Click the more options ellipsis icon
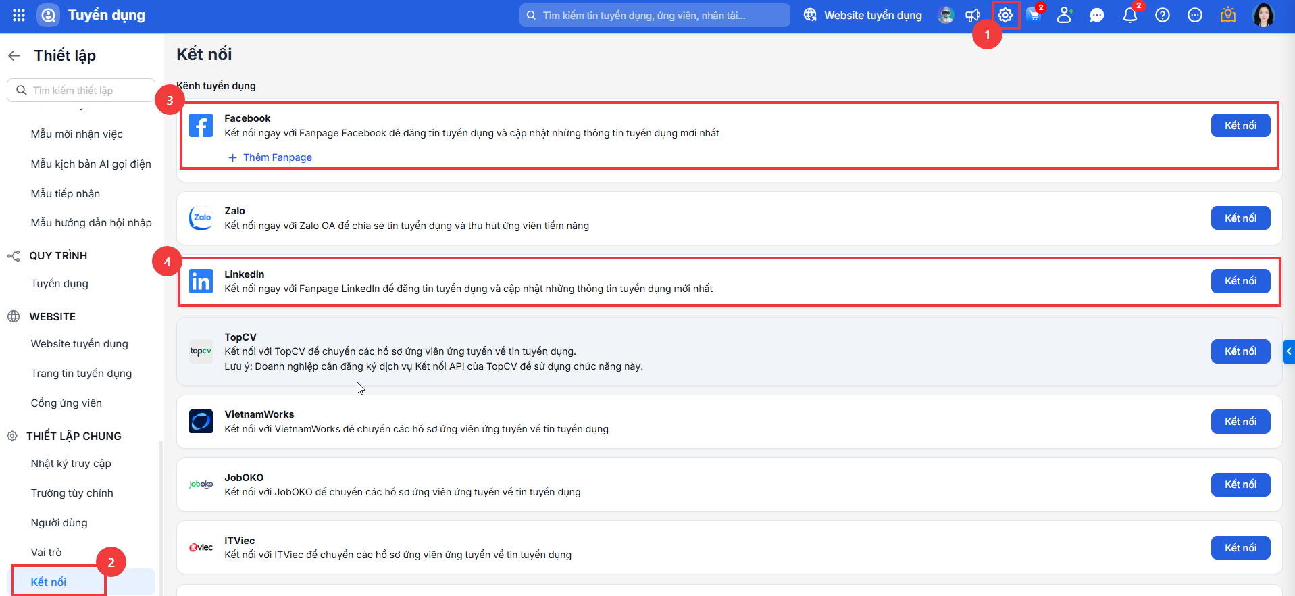This screenshot has height=596, width=1295. (1195, 15)
